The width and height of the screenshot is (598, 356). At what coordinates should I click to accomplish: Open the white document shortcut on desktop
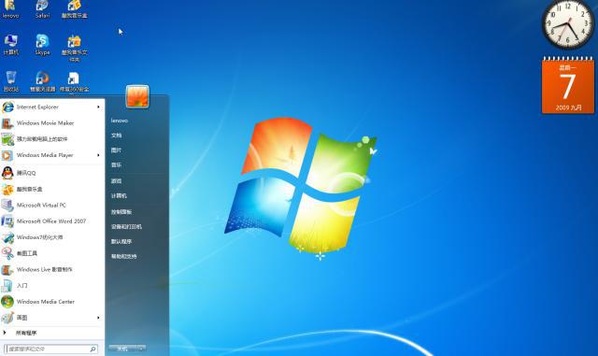pos(74,81)
